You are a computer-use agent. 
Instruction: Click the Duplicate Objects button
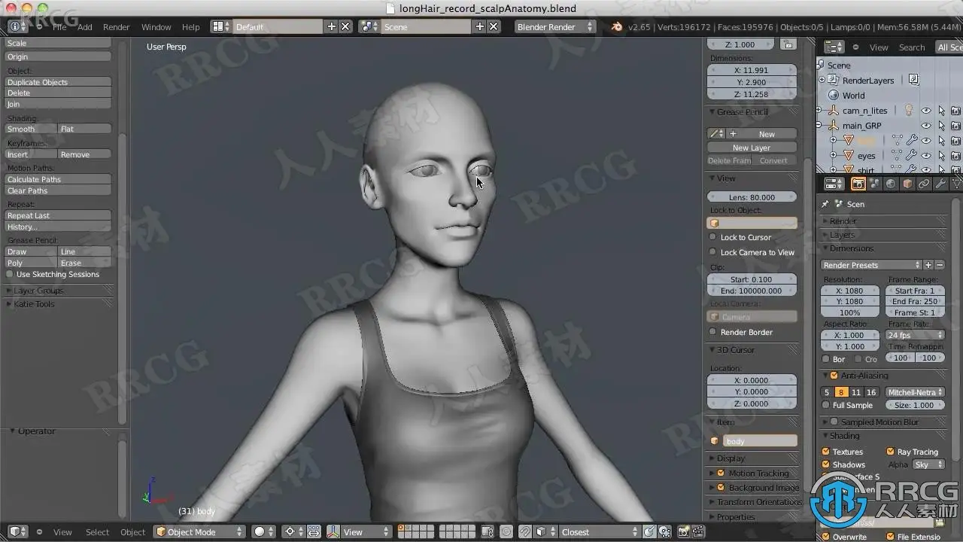tap(58, 82)
